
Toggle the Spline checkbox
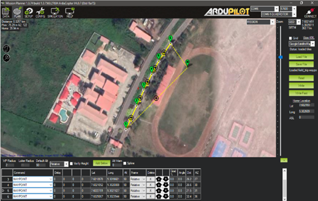coord(125,163)
